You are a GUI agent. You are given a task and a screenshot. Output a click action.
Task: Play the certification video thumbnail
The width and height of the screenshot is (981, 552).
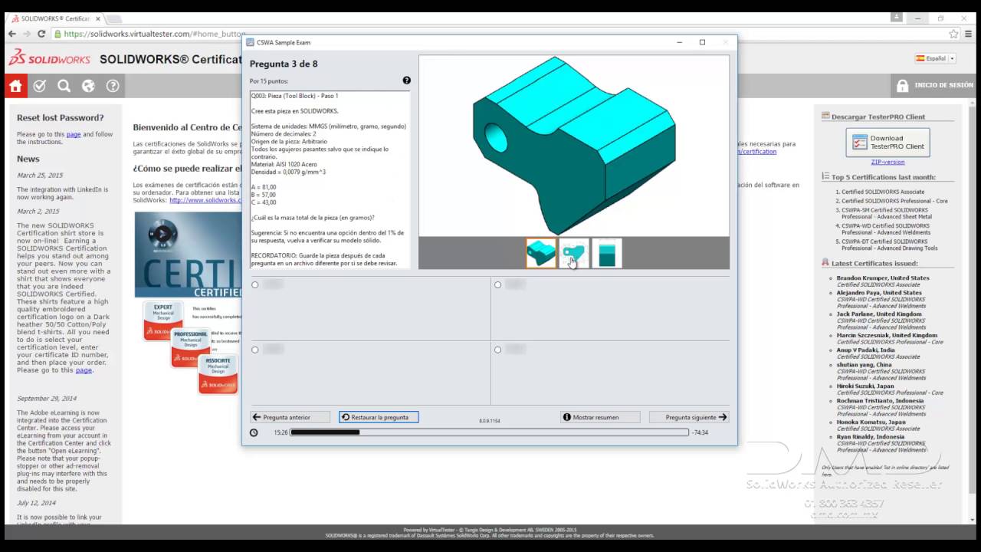[162, 233]
